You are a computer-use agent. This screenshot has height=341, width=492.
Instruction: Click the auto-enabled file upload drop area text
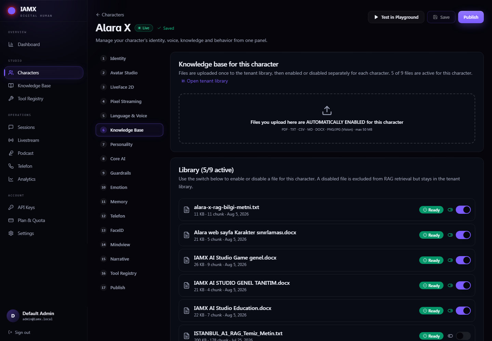click(327, 122)
